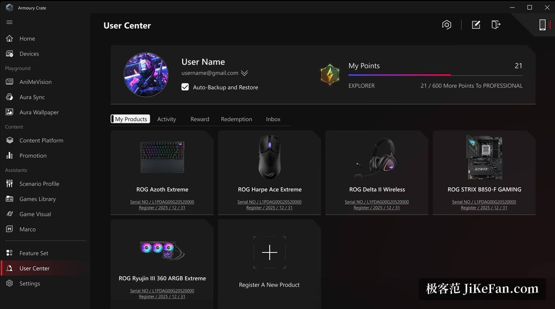The width and height of the screenshot is (555, 309).
Task: Click the plus icon to add a product
Action: [x=269, y=253]
